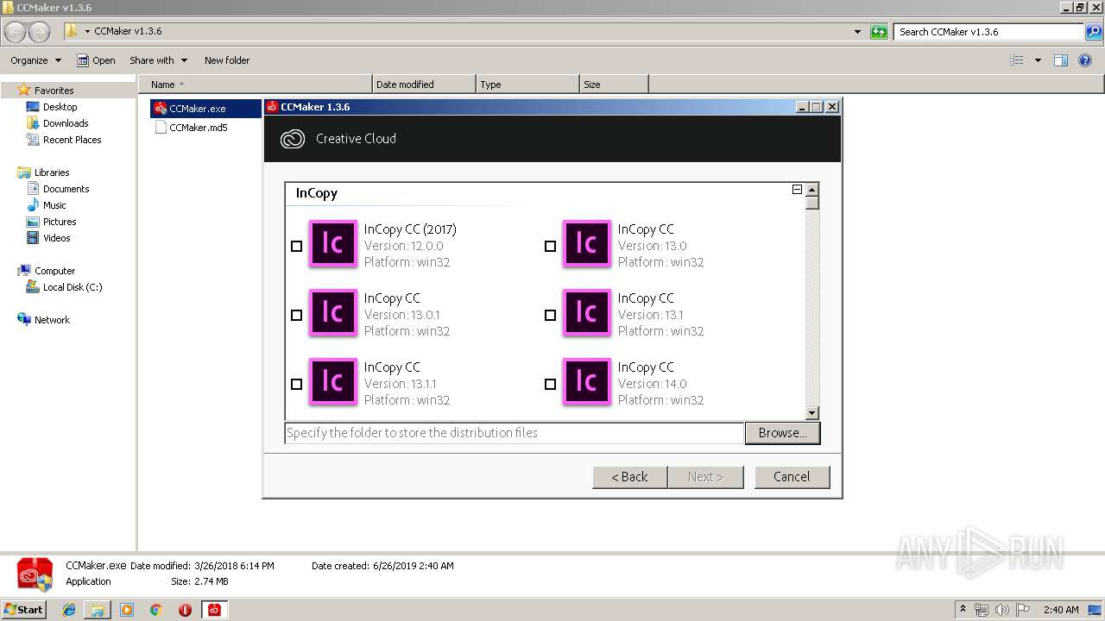
Task: Click the InCopy CC 13.0.1 app icon
Action: coord(332,313)
